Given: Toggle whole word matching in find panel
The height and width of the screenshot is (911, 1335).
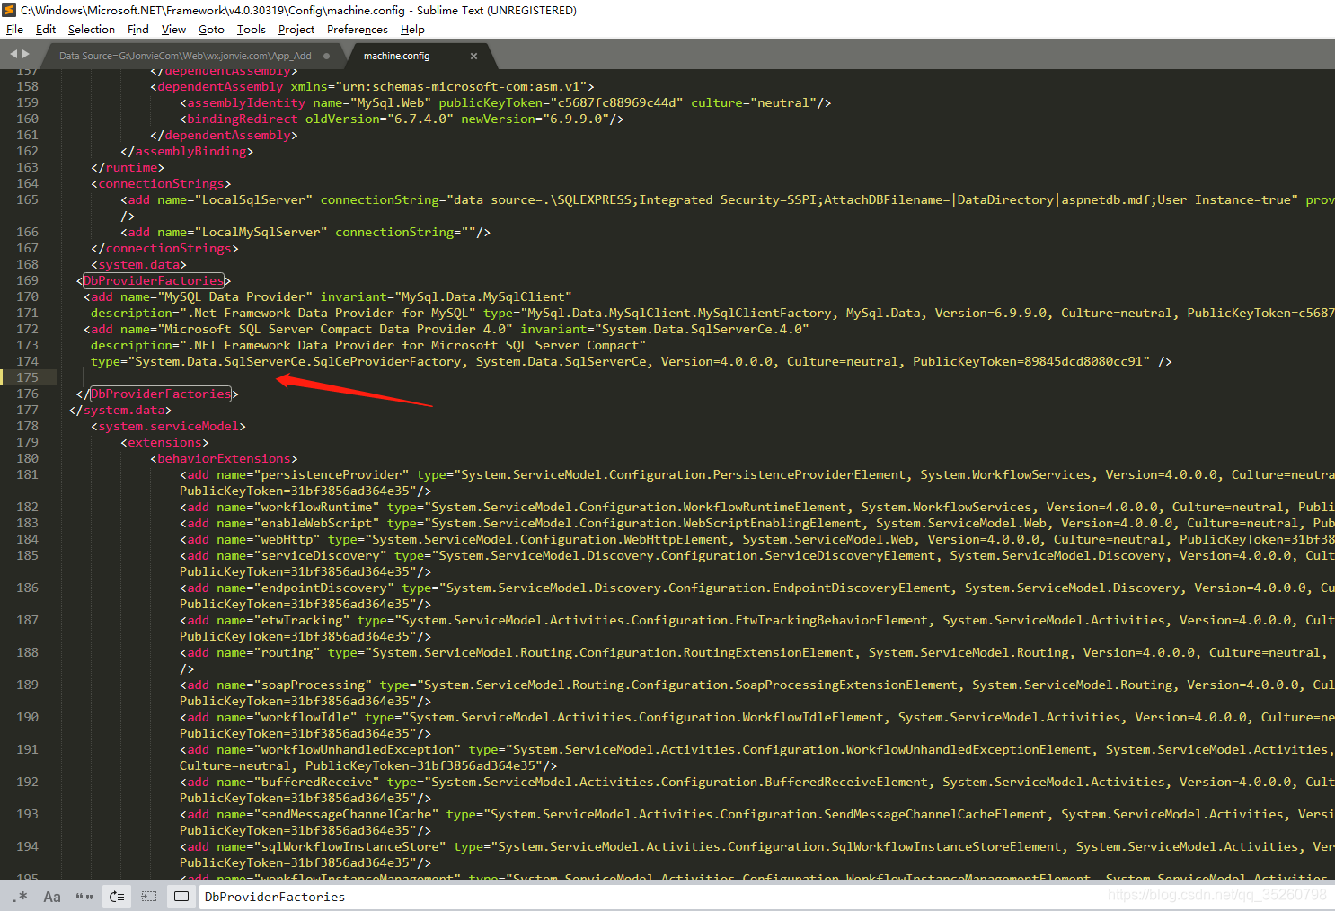Looking at the screenshot, I should [x=84, y=897].
